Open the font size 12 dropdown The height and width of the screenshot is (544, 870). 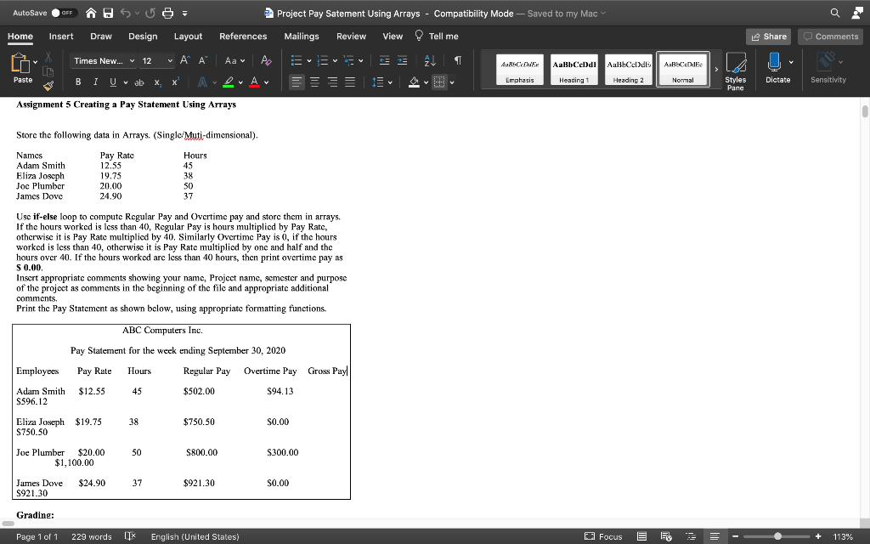[170, 60]
